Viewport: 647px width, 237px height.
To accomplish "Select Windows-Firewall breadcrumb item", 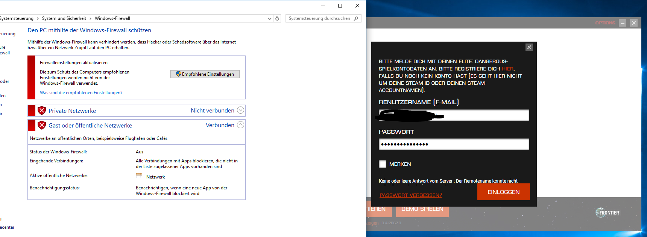I will coord(112,18).
